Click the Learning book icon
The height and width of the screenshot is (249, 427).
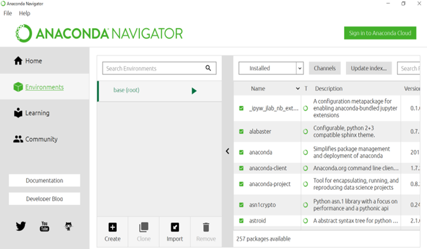point(18,113)
